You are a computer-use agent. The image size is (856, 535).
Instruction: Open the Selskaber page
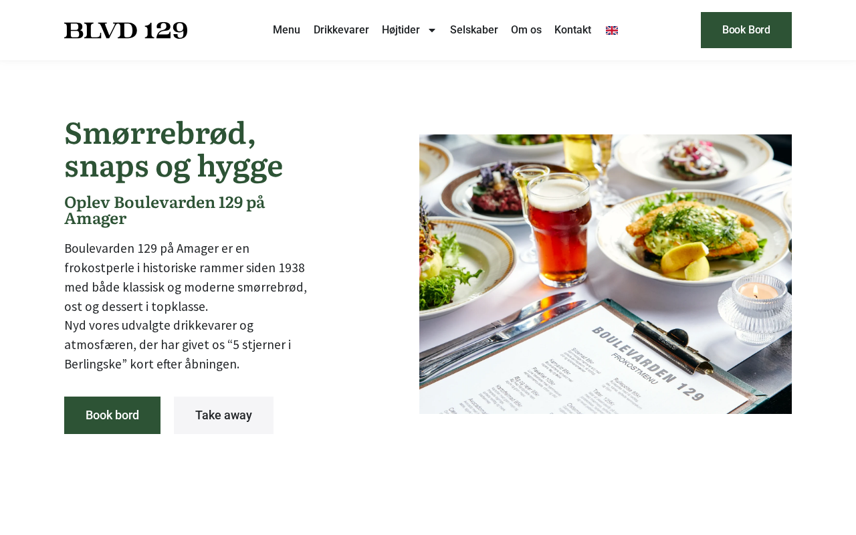[x=474, y=30]
